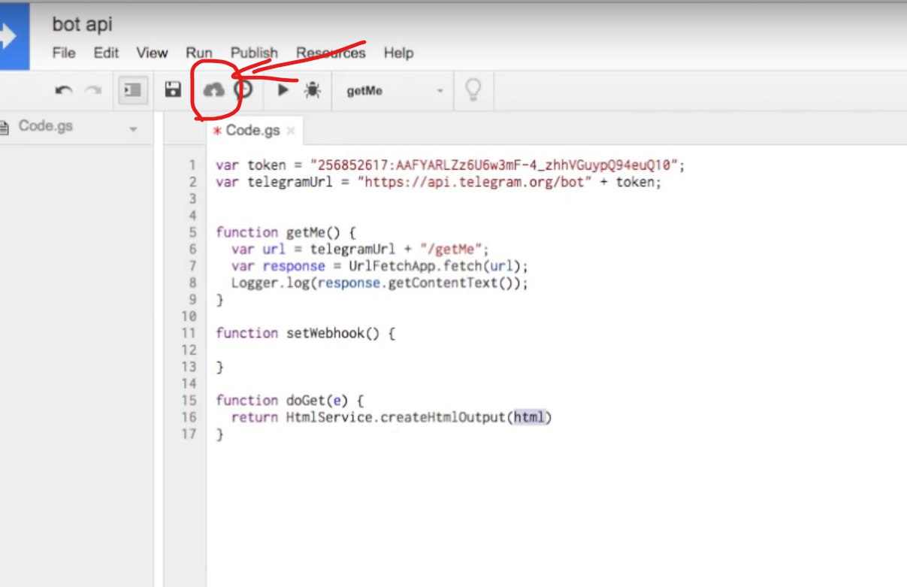Click the 'bot api' project title
This screenshot has height=587, width=907.
tap(82, 24)
